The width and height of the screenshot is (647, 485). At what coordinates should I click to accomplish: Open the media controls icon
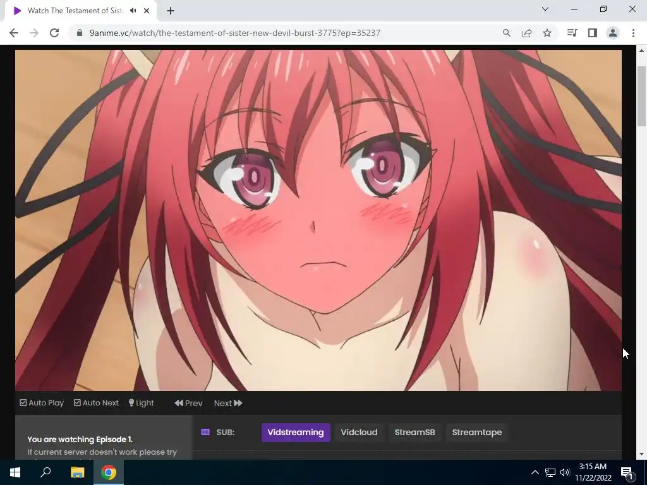(x=572, y=33)
